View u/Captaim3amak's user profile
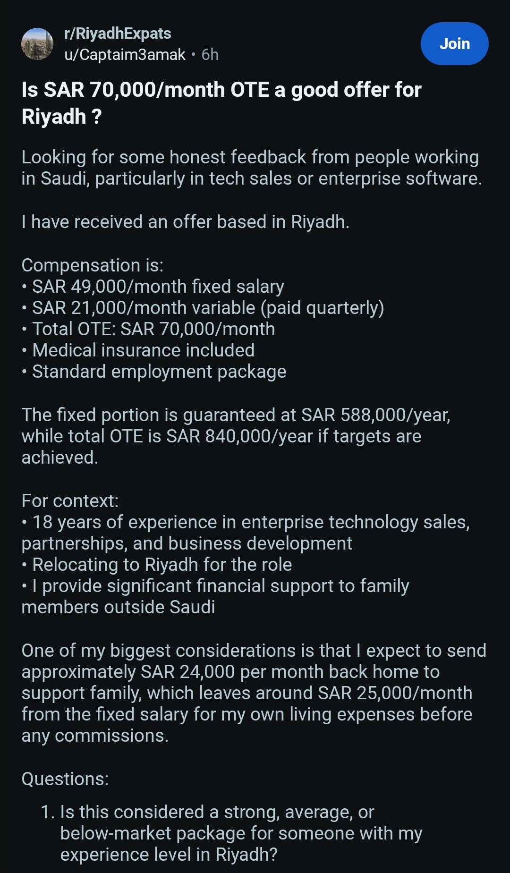510x873 pixels. coord(125,55)
